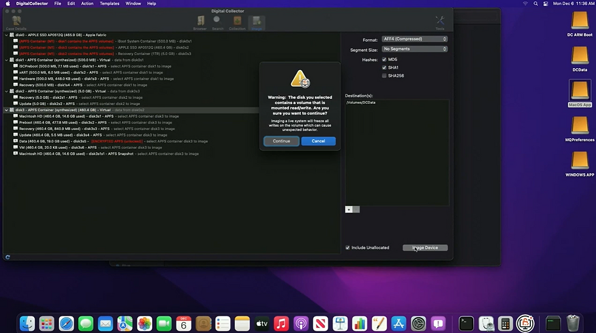
Task: Click the Image Device button
Action: (x=425, y=247)
